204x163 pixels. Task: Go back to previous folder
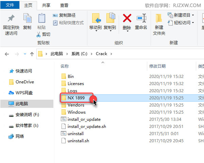(7, 54)
